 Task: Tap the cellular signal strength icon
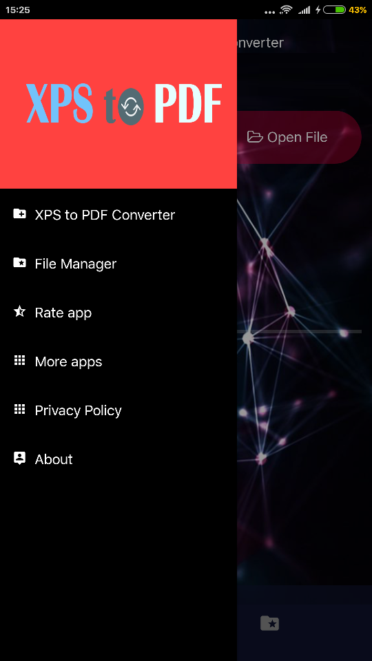coord(304,10)
